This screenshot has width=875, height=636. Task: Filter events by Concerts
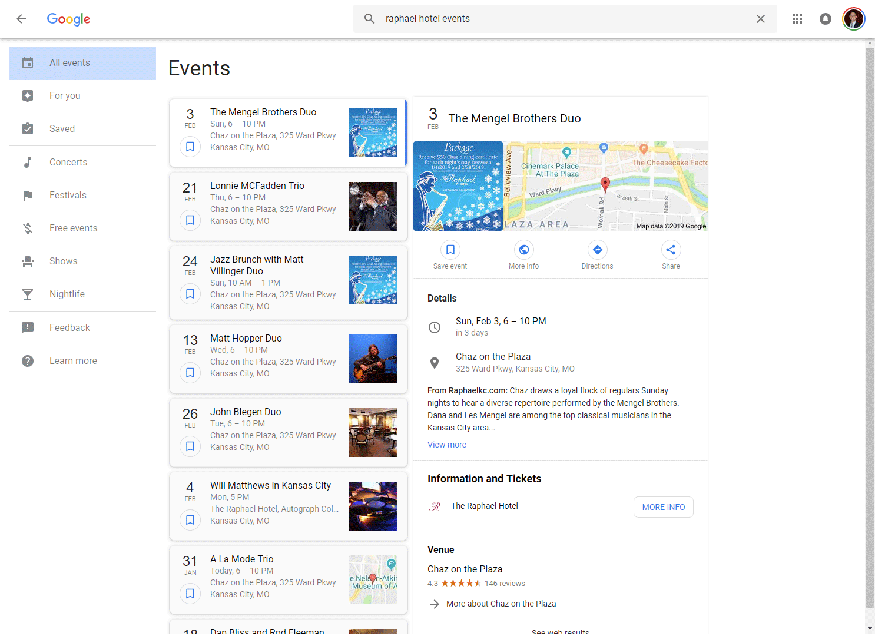click(82, 163)
